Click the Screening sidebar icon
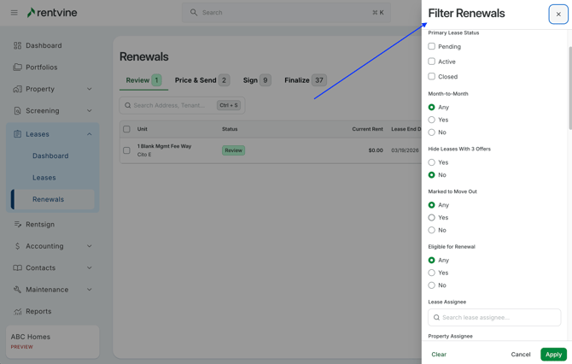This screenshot has height=364, width=572. [18, 111]
